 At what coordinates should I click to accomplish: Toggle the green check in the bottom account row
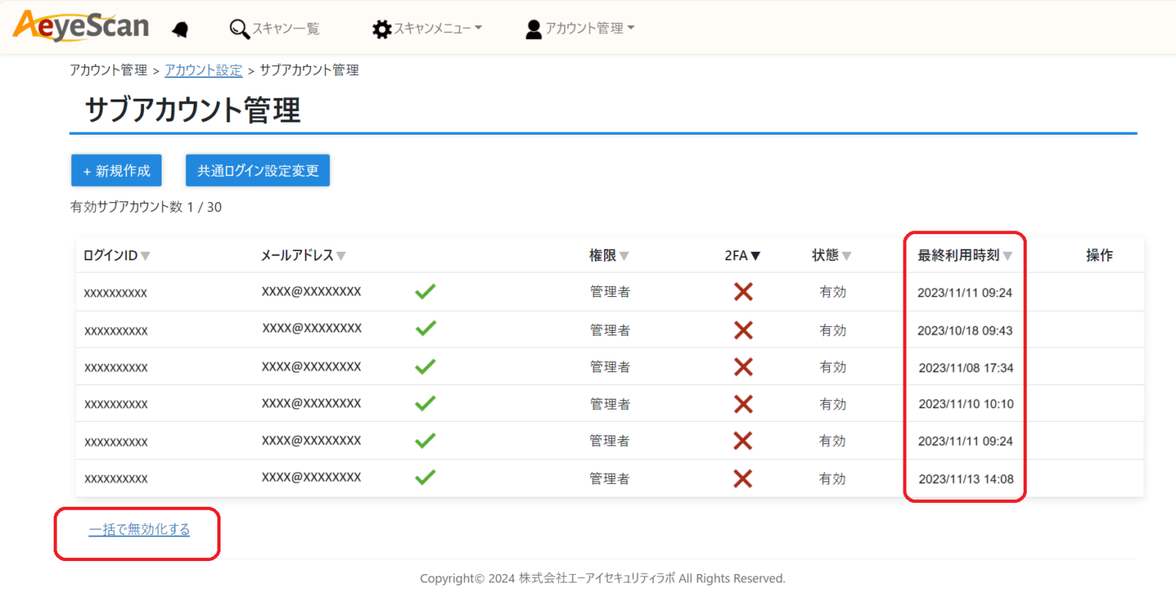point(425,478)
